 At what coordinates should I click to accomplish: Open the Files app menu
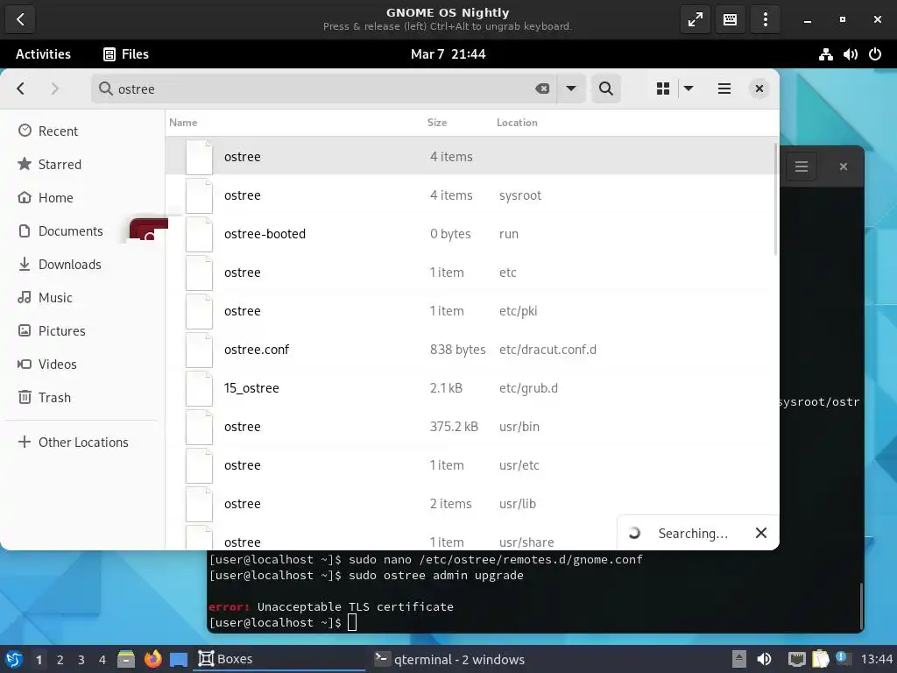tap(126, 54)
